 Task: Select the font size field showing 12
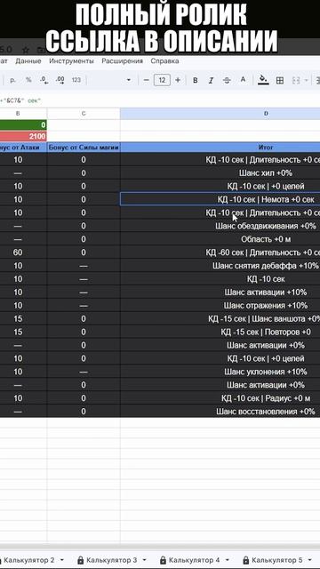coord(162,80)
